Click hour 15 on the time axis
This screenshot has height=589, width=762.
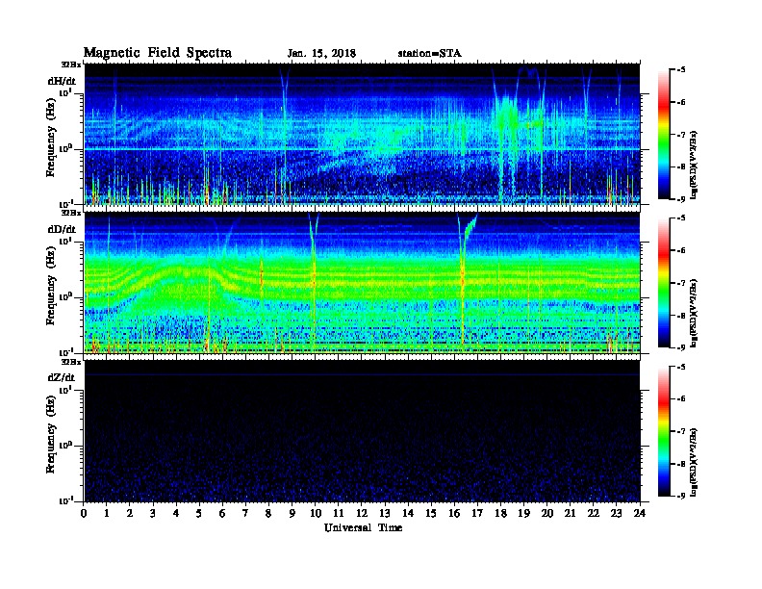click(431, 513)
